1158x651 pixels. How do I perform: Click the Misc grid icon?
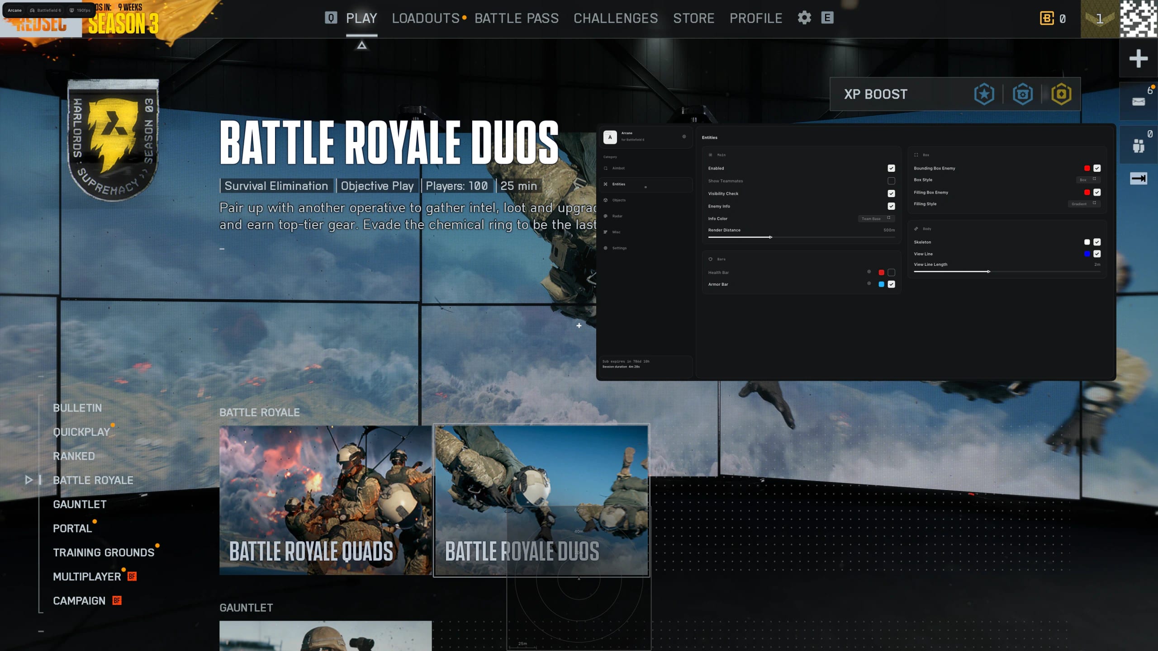[x=606, y=232]
